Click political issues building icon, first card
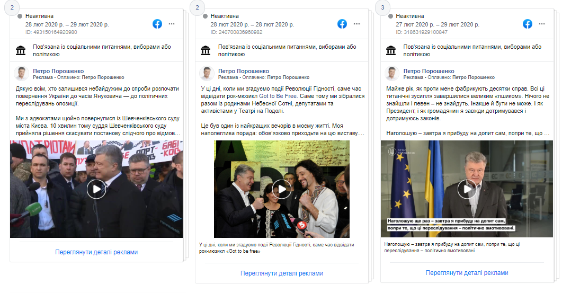Image resolution: width=562 pixels, height=293 pixels. pos(21,50)
